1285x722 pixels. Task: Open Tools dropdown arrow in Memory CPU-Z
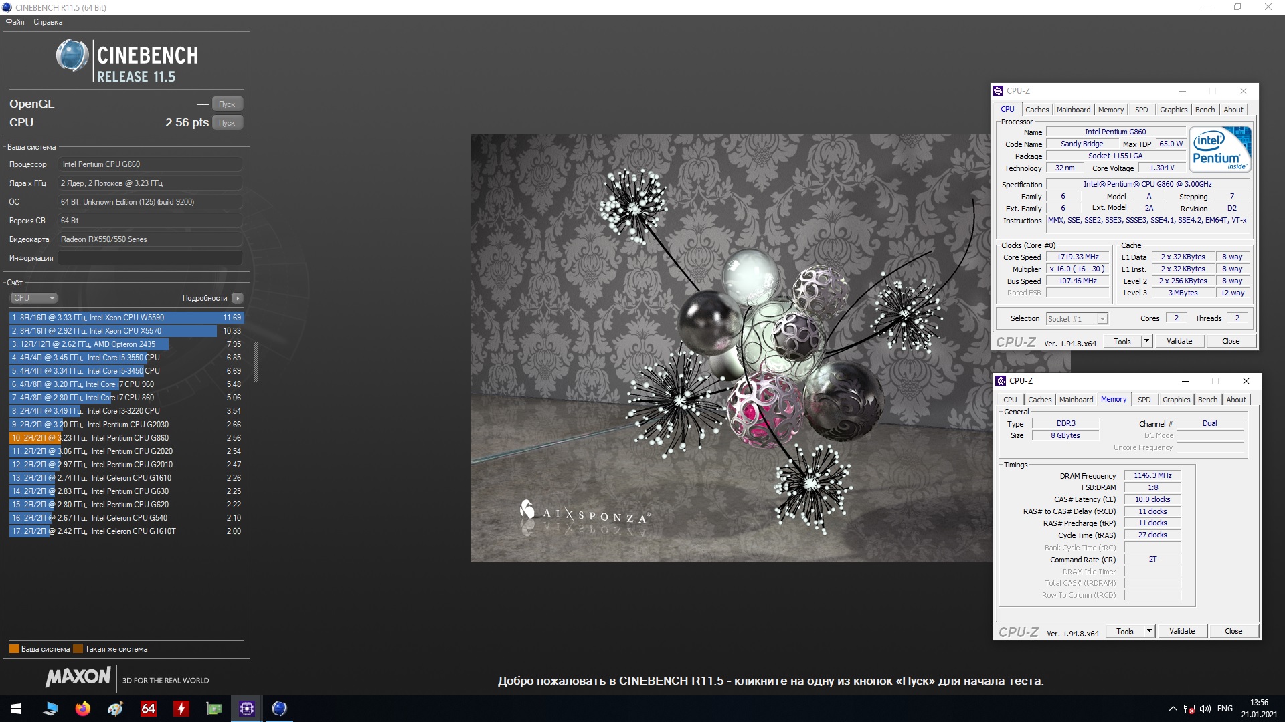coord(1149,631)
